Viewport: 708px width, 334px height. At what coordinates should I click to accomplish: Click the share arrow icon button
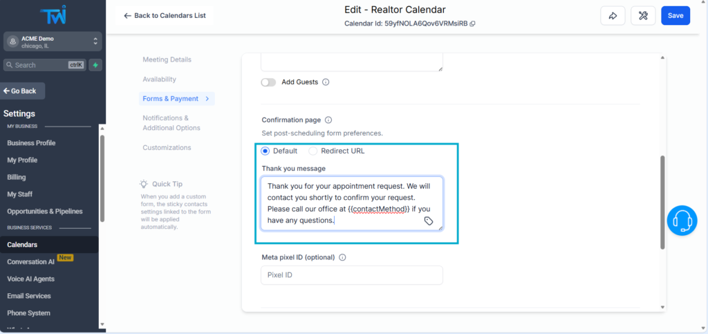pyautogui.click(x=613, y=16)
